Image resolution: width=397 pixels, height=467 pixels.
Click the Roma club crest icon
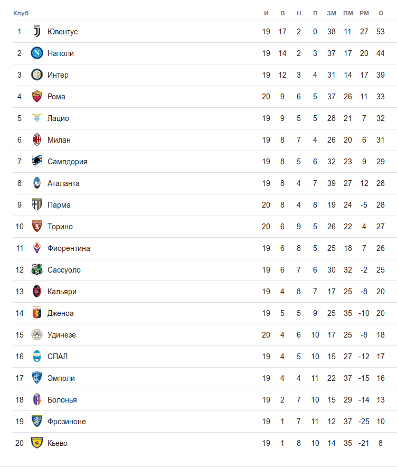point(37,97)
